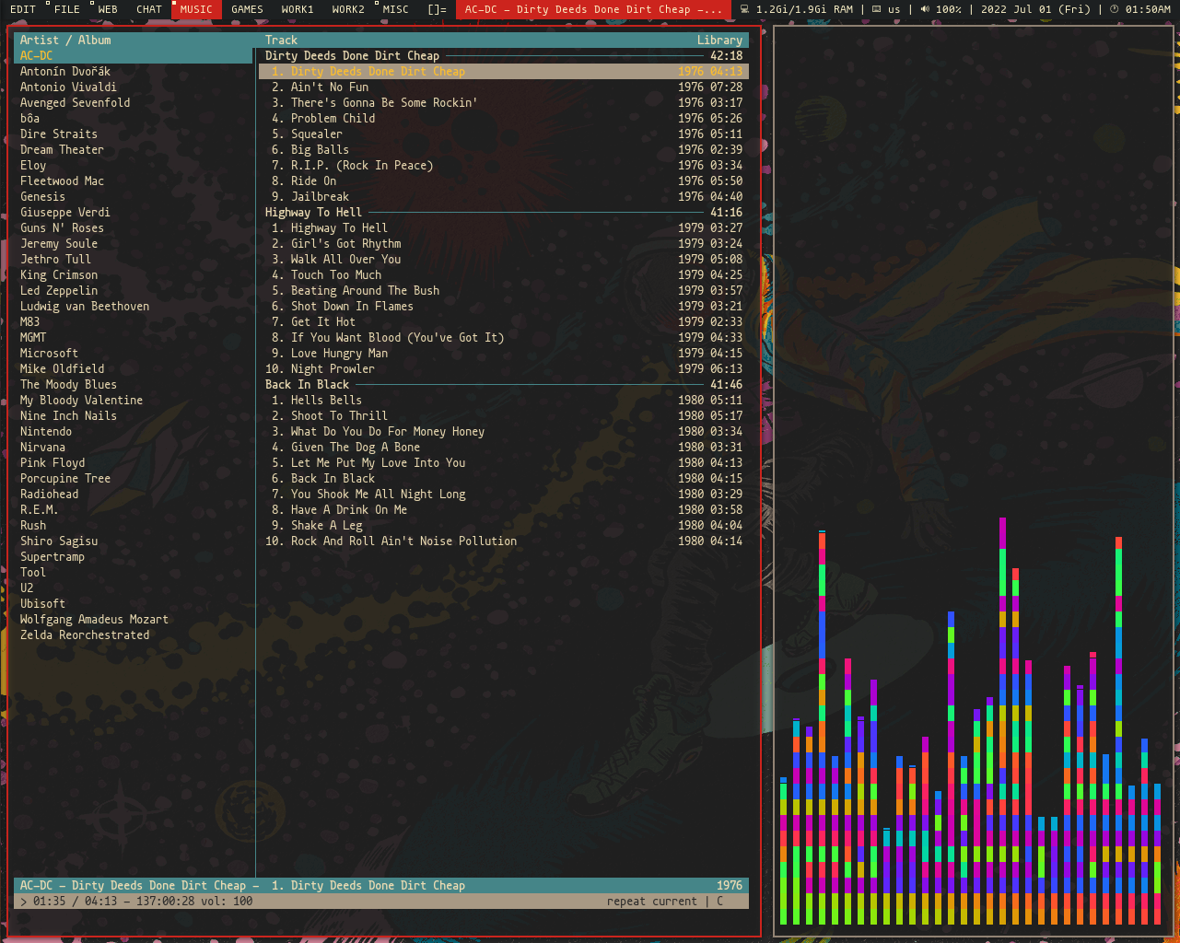The height and width of the screenshot is (943, 1180).
Task: Select artist Genesis
Action: tap(134, 197)
